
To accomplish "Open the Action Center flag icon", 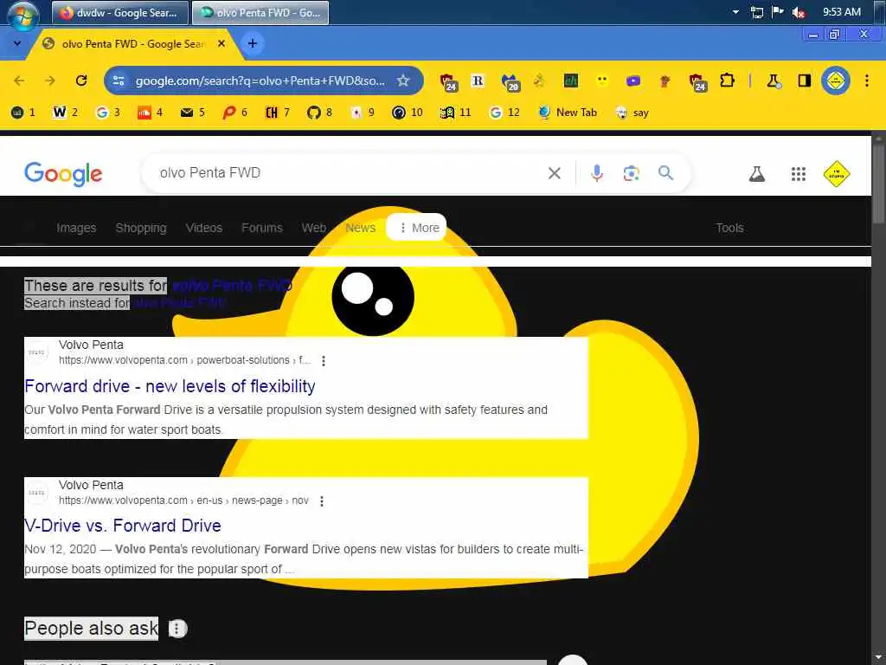I will [778, 12].
